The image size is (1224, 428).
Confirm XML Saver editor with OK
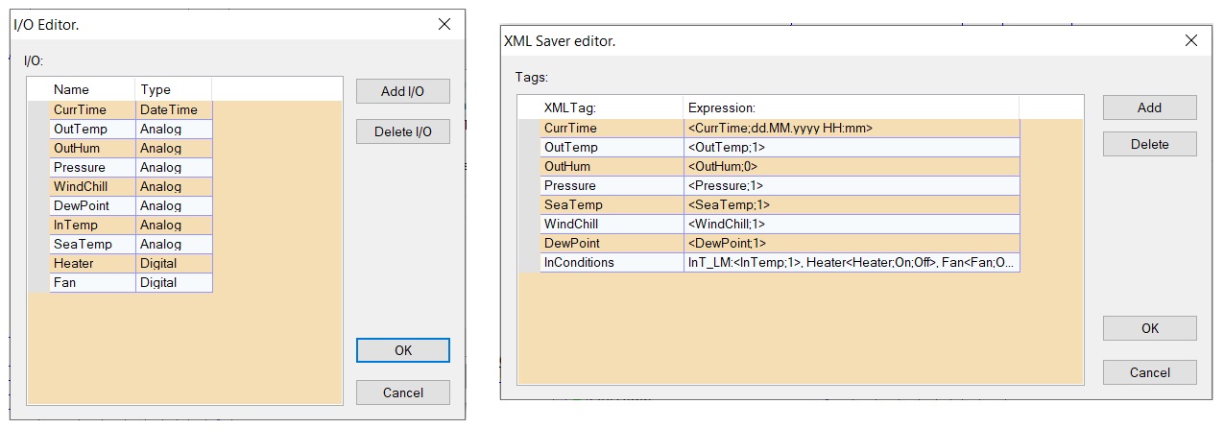(1149, 328)
